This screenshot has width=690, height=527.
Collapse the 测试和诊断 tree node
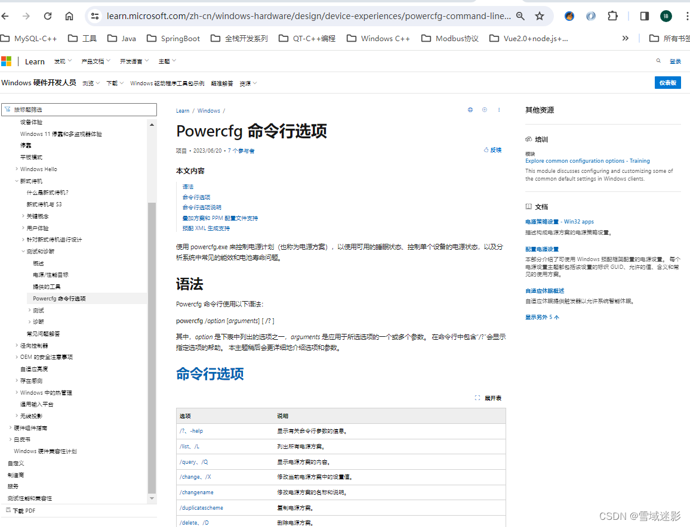click(23, 251)
